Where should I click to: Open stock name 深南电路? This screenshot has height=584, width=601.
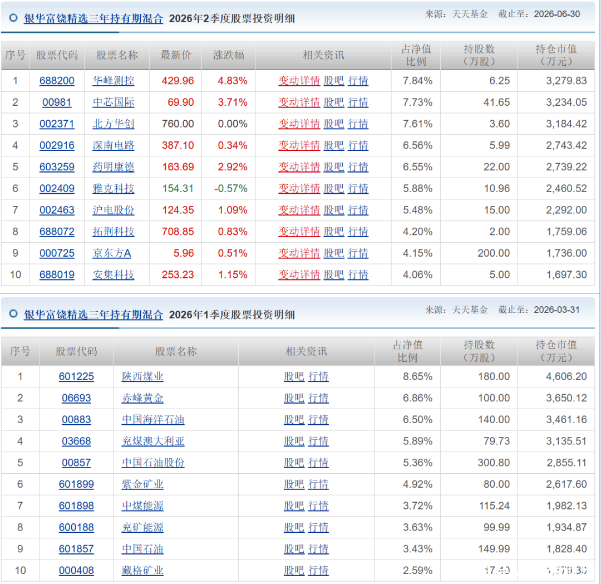114,145
